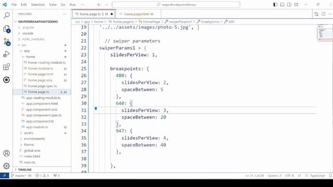This screenshot has width=333, height=187.
Task: Open editor More Actions ellipsis
Action: [330, 14]
